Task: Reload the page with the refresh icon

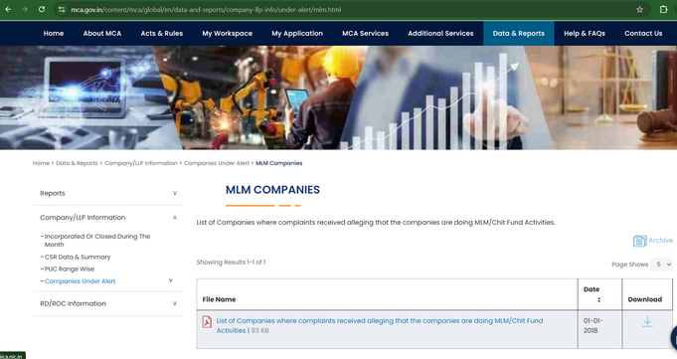Action: (x=42, y=9)
